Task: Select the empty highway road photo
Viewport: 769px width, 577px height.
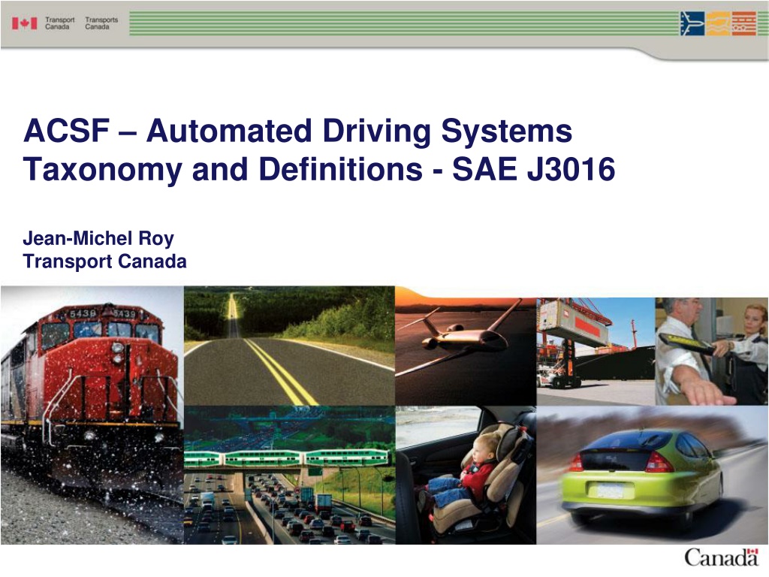Action: point(289,346)
